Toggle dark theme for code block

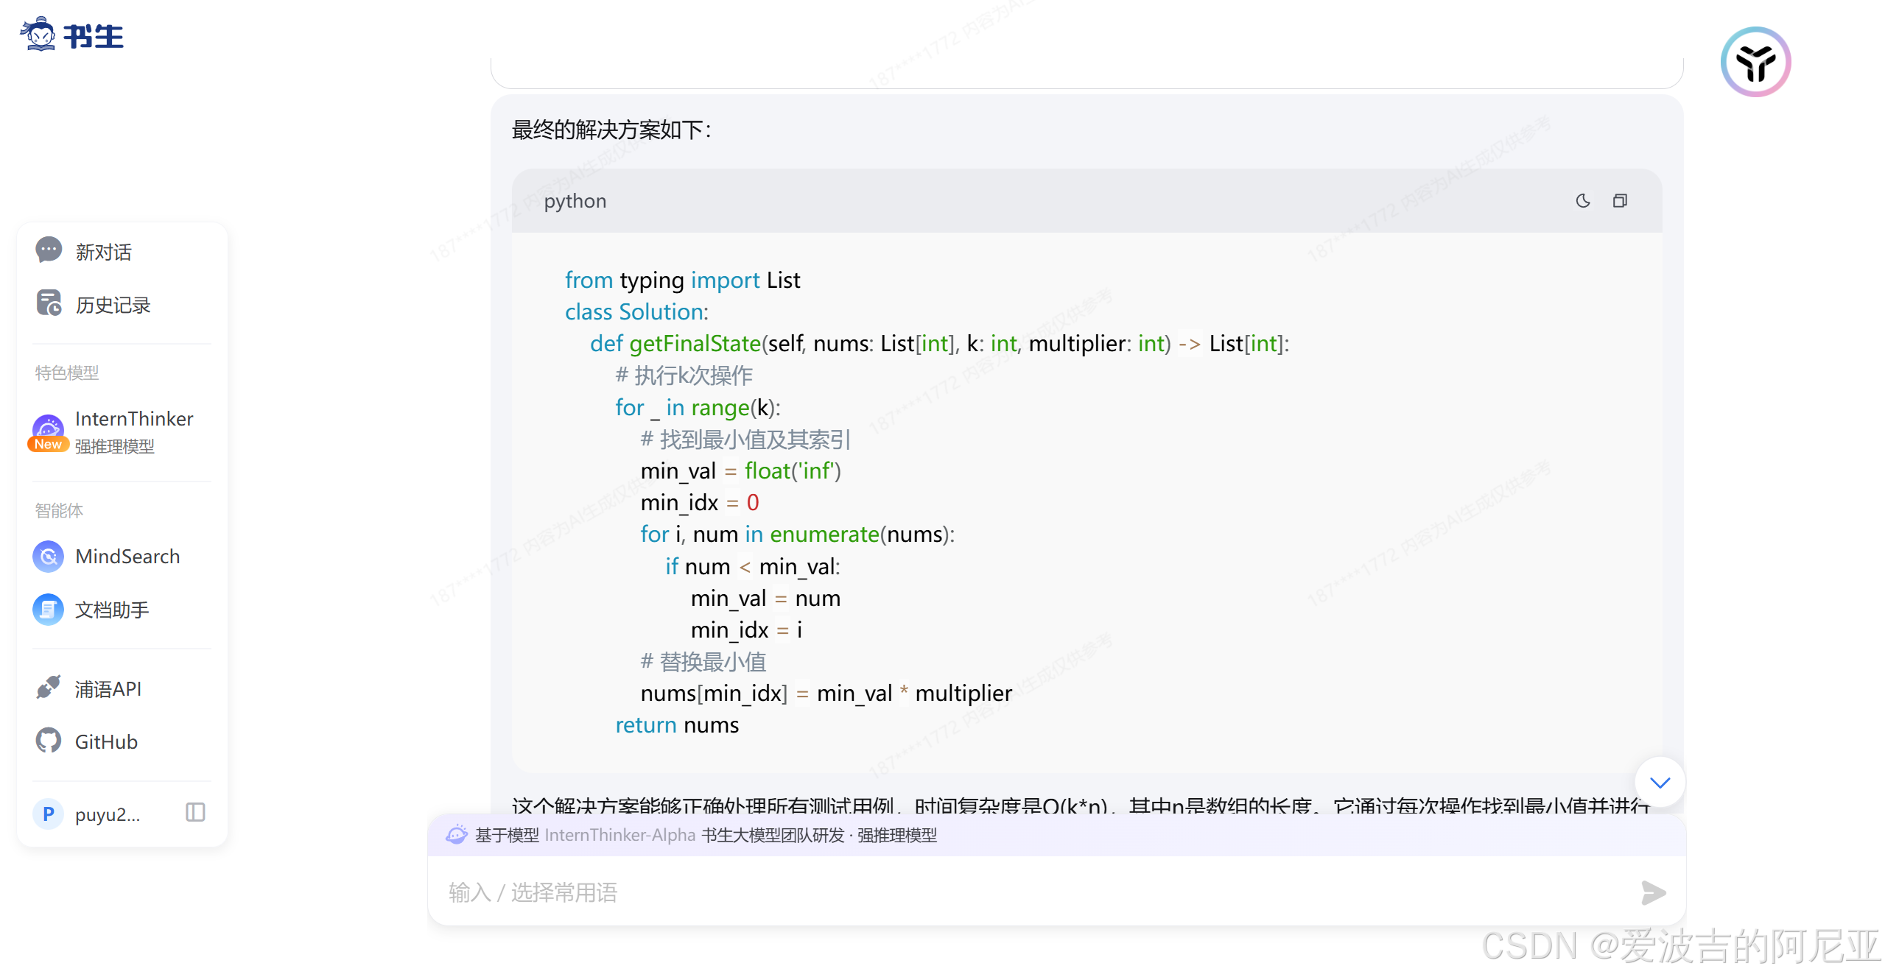point(1582,201)
